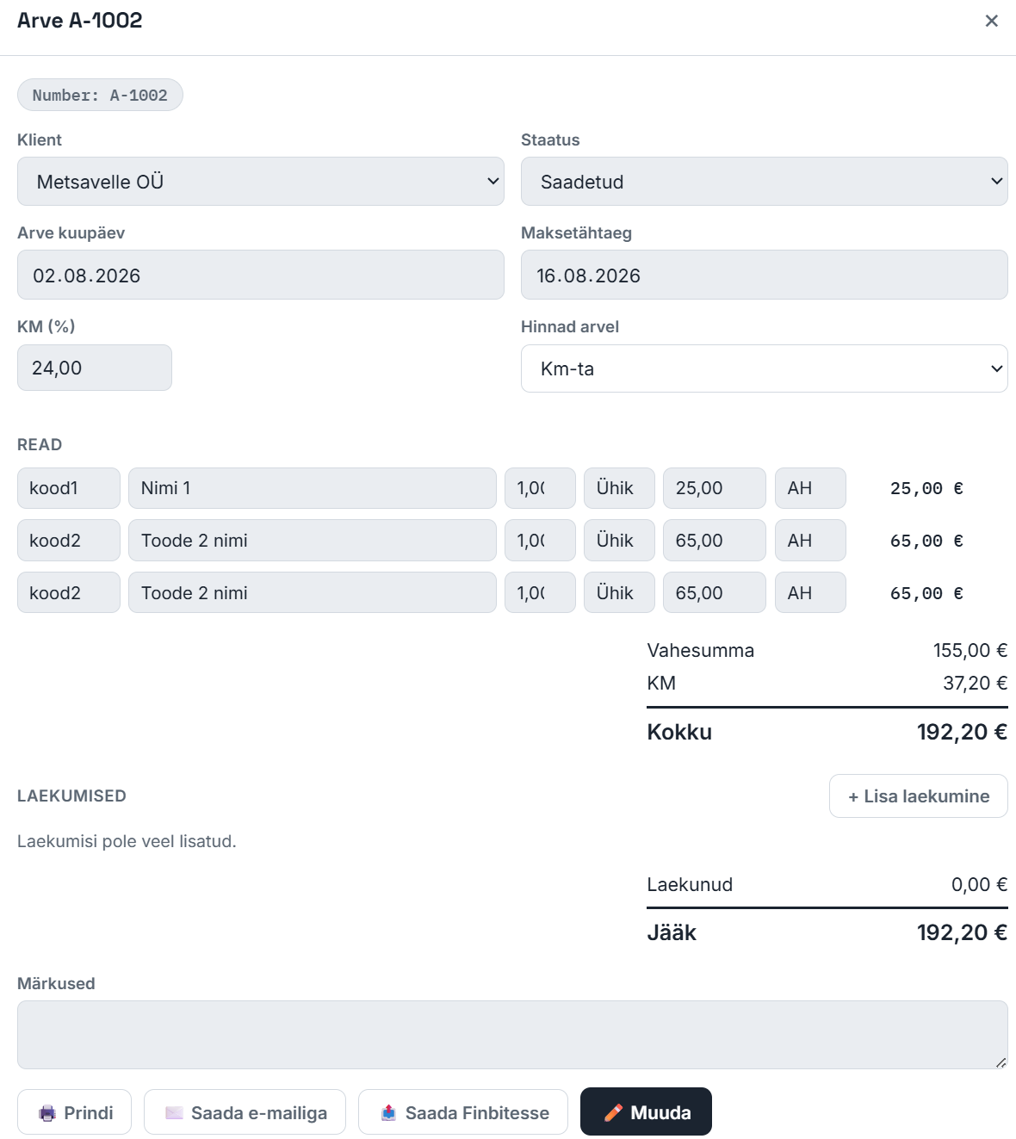The width and height of the screenshot is (1016, 1139).
Task: Click the KM (%) field 24,00
Action: click(x=95, y=368)
